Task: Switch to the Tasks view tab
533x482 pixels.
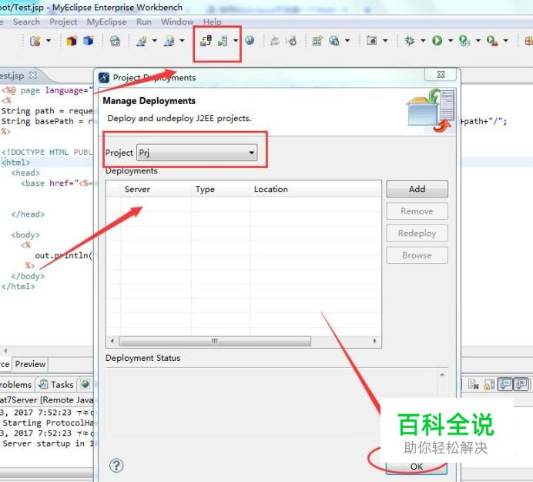Action: pos(56,385)
